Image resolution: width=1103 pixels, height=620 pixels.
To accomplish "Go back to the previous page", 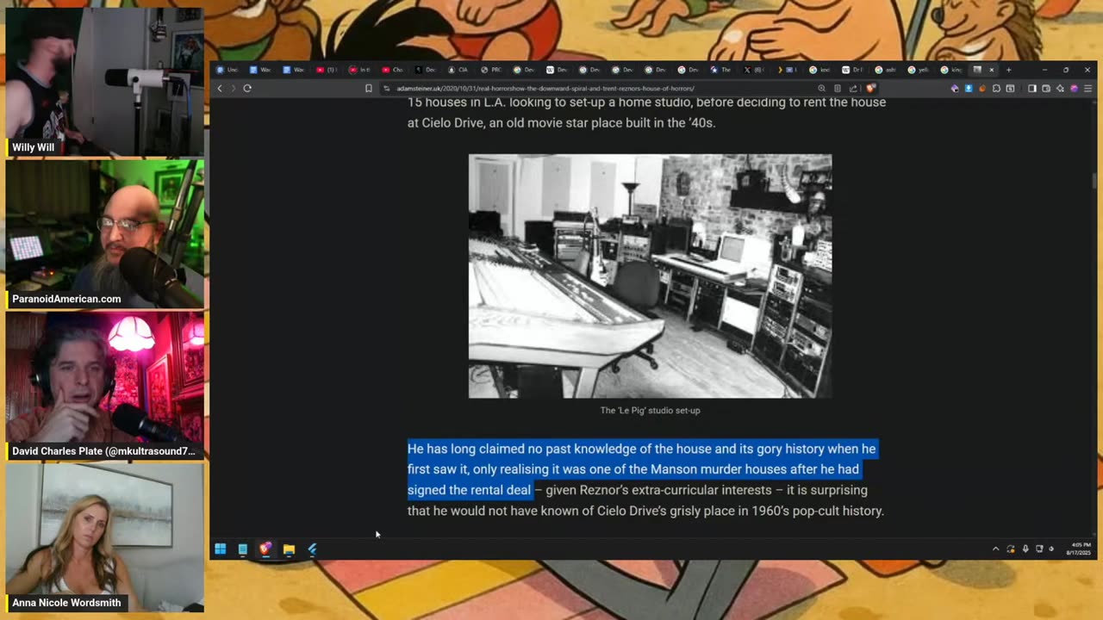I will [220, 88].
